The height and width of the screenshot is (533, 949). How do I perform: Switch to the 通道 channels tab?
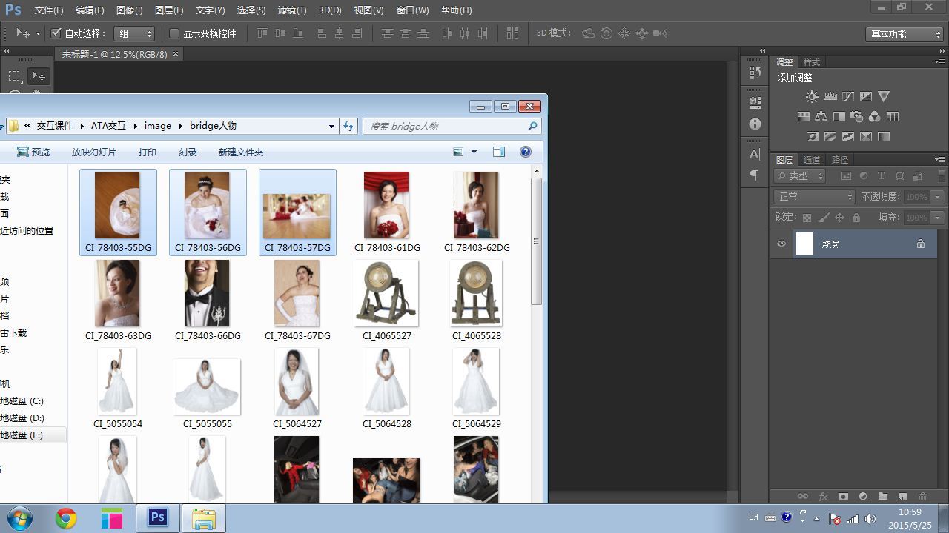(812, 160)
